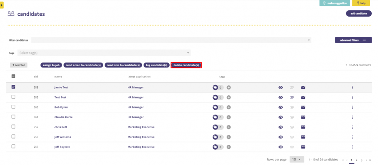Click tag candidate(s) button
This screenshot has height=165, width=378.
157,65
